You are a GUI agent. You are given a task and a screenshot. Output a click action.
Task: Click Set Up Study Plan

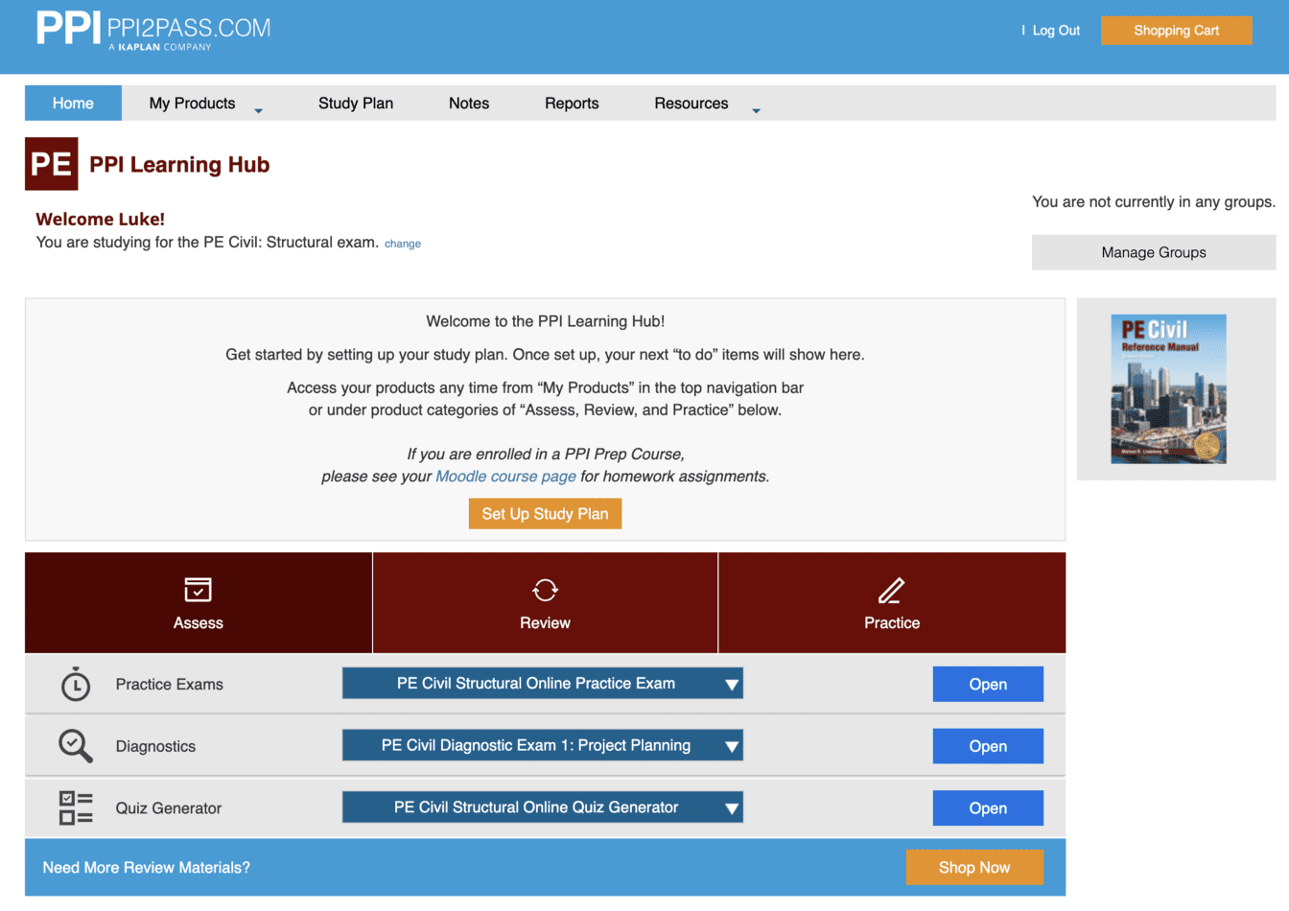[545, 513]
